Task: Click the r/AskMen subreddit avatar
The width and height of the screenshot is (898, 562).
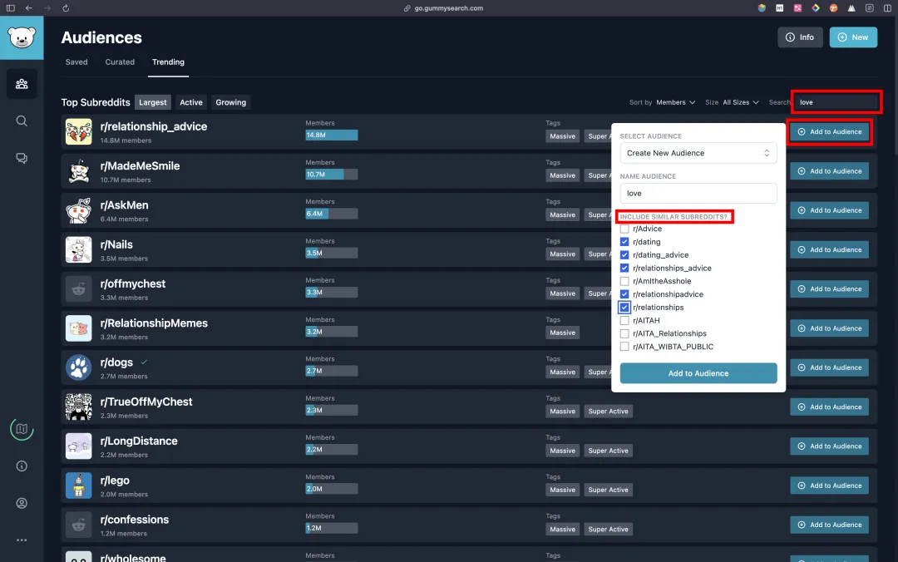Action: click(78, 210)
